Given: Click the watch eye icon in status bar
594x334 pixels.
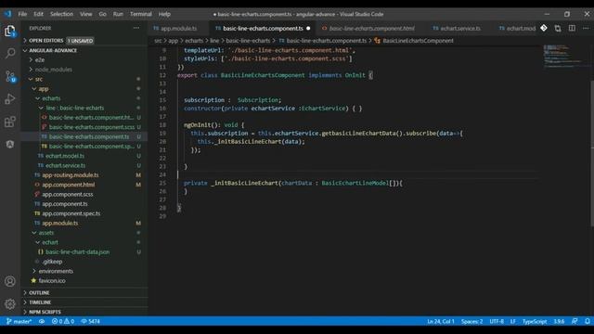Looking at the screenshot, I should point(42,321).
